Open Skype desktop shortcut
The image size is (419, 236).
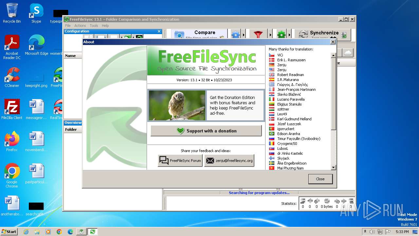36,13
